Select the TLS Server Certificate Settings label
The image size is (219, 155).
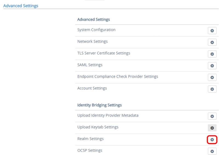(x=104, y=53)
